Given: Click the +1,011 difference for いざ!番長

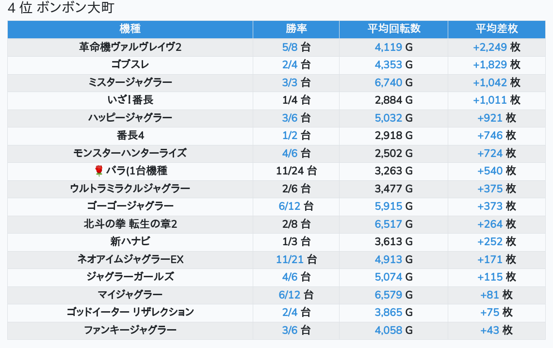Looking at the screenshot, I should tap(490, 100).
